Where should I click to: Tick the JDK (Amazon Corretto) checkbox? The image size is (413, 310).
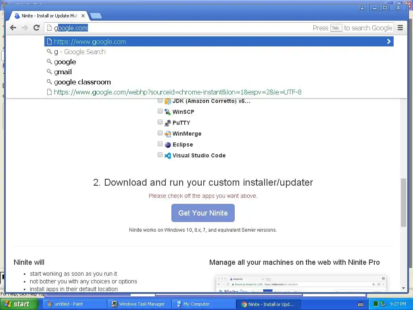pos(160,101)
